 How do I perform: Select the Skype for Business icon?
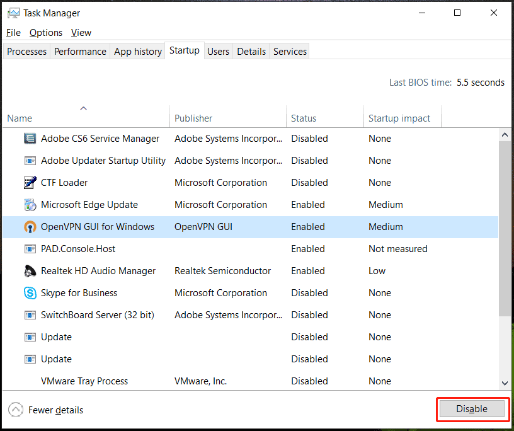[x=30, y=292]
